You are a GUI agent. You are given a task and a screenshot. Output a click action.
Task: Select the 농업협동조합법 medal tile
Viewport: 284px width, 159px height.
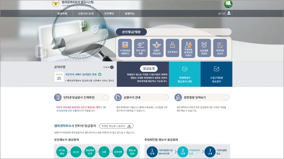pos(204,48)
